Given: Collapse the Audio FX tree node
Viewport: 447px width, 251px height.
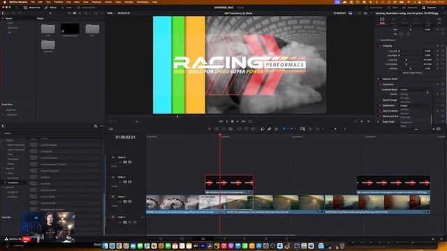Looking at the screenshot, I should (3, 188).
